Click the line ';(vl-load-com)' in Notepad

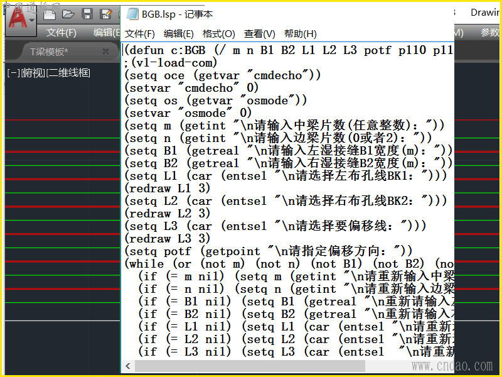pos(170,63)
